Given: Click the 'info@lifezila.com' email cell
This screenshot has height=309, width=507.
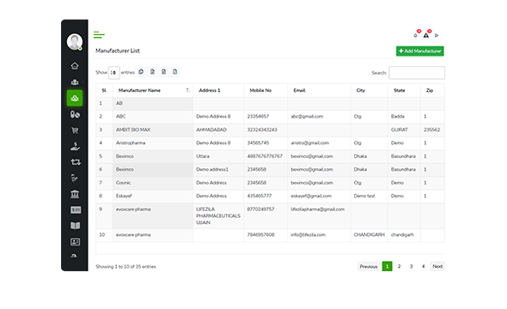Looking at the screenshot, I should [319, 235].
